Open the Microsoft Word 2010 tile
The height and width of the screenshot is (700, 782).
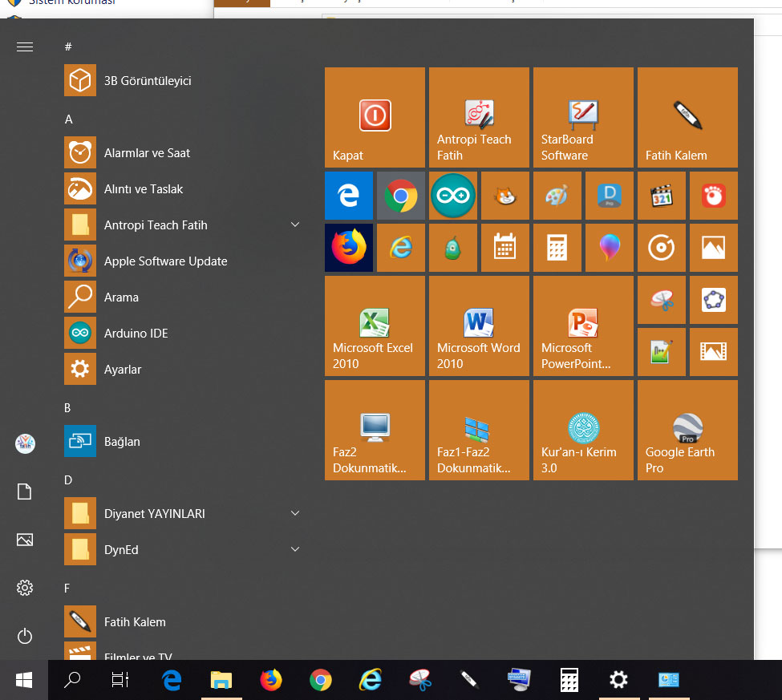[x=479, y=326]
